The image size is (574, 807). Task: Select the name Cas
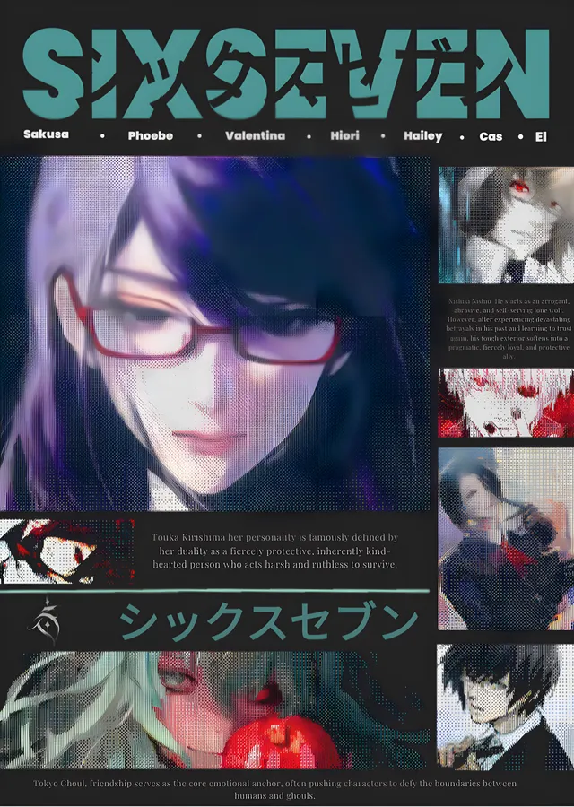point(491,137)
